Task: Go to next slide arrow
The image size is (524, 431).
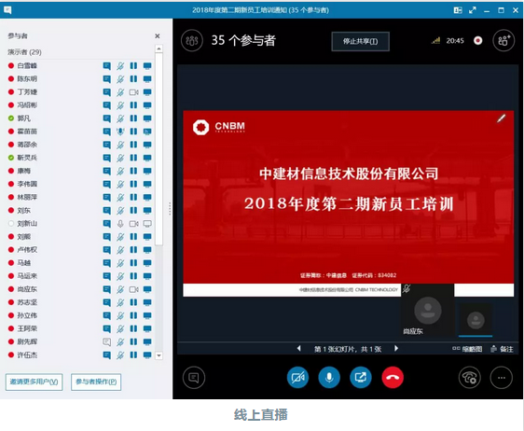Action: coord(396,348)
